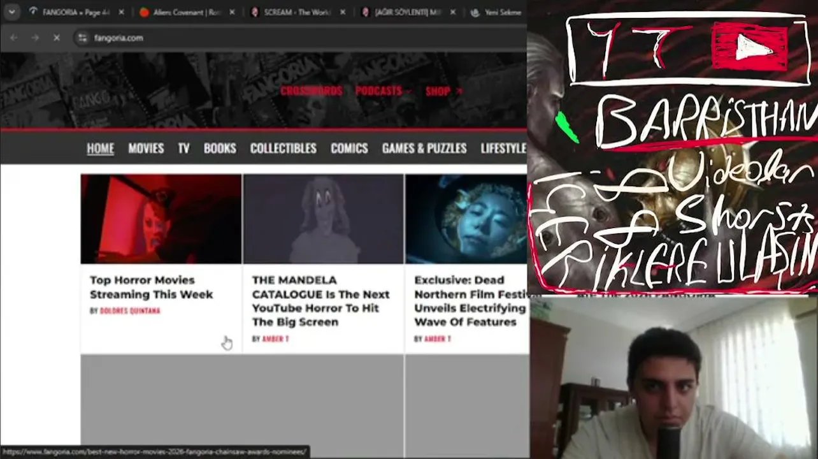Open 'THE MANDELA CATALOGUE' article headline

[320, 301]
